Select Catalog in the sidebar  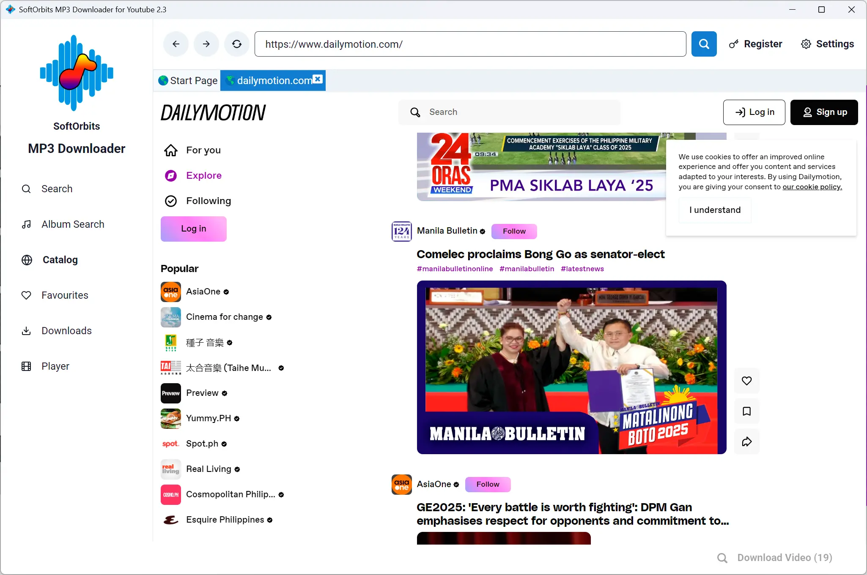(49, 260)
